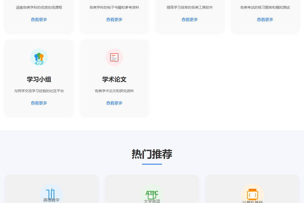Select the 高等数学 course icon
This screenshot has width=304, height=203.
click(x=51, y=194)
